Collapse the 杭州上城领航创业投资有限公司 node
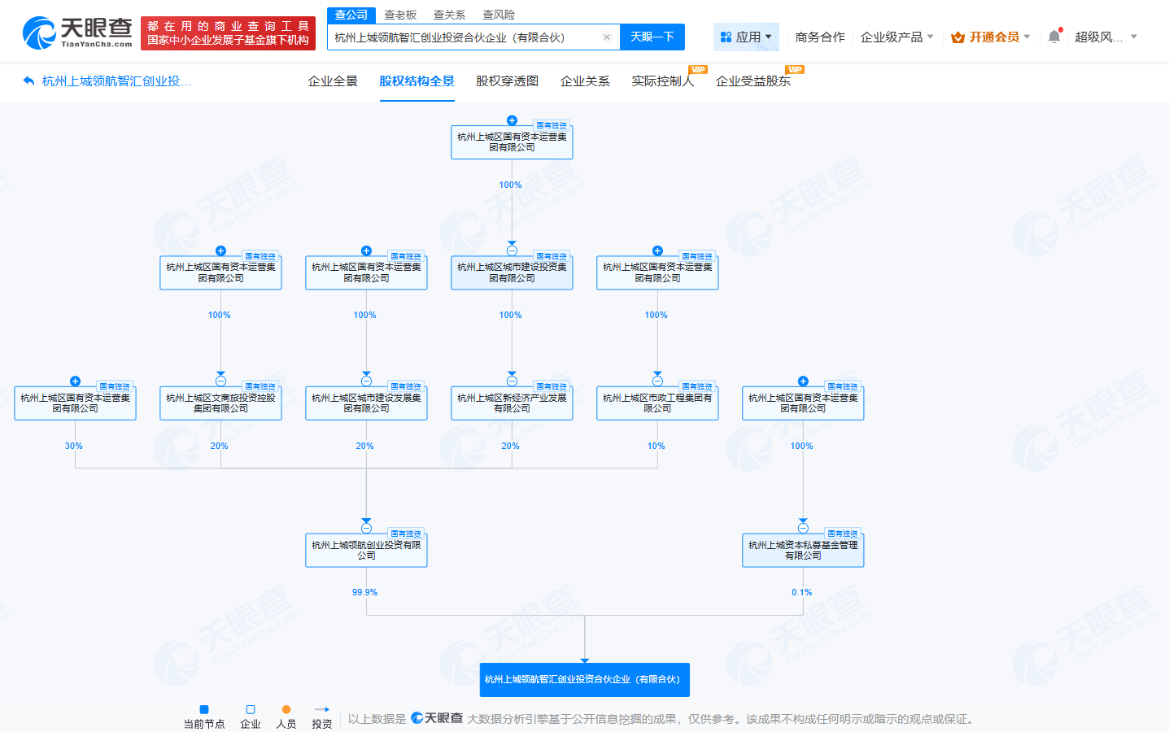Viewport: 1169px width, 732px height. pyautogui.click(x=366, y=526)
